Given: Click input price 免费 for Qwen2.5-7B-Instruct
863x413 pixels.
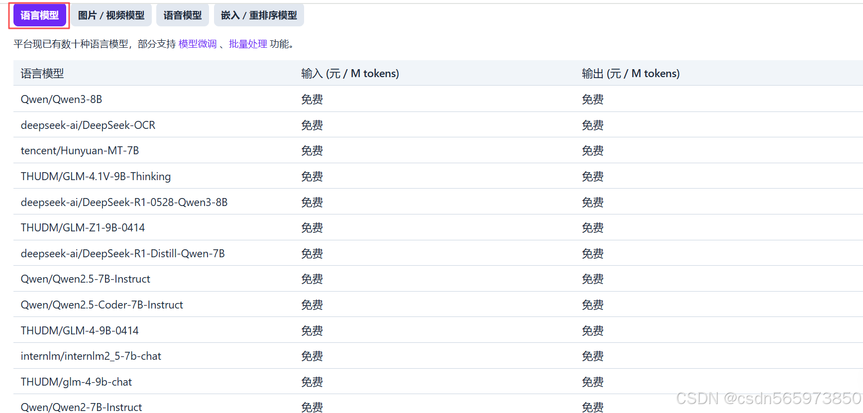Looking at the screenshot, I should tap(312, 279).
